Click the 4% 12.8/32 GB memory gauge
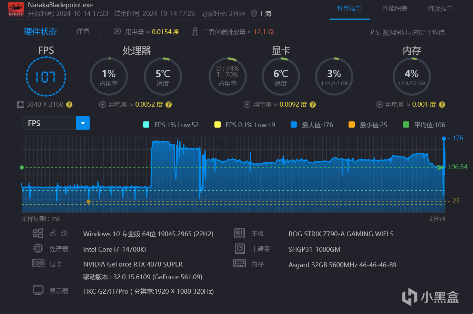Image resolution: width=473 pixels, height=314 pixels. pyautogui.click(x=412, y=76)
